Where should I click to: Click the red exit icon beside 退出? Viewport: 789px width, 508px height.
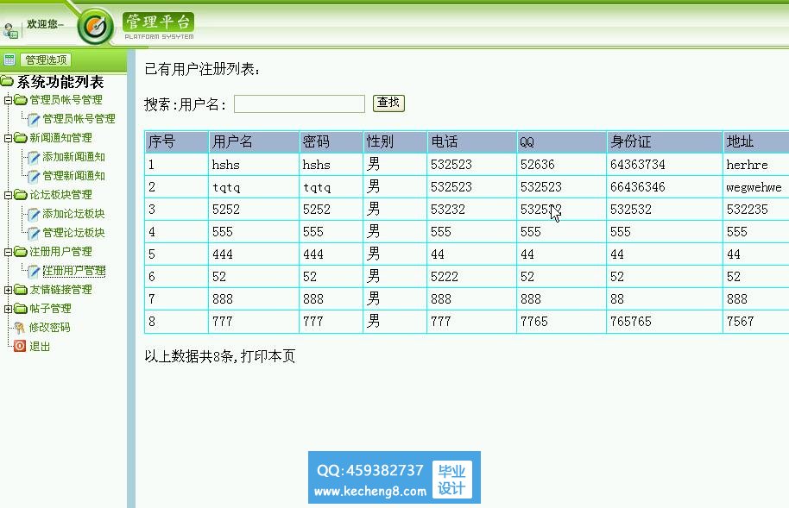[x=20, y=346]
